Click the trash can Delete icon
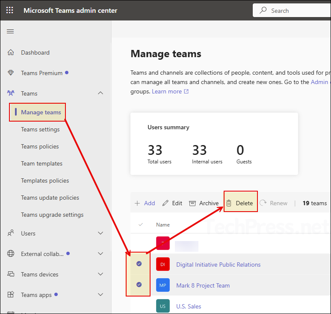Screen dimensions: 331x314 coord(229,203)
